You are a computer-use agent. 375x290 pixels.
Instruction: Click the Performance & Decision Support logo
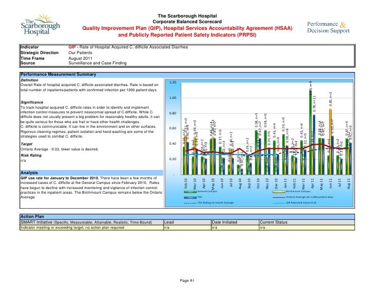click(328, 27)
